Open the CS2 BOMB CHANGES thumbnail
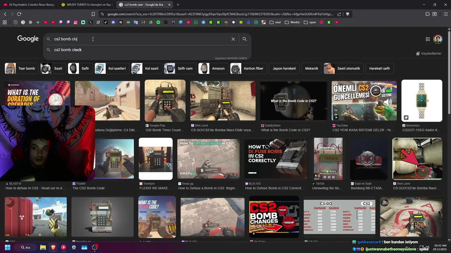The width and height of the screenshot is (451, 253). click(274, 217)
